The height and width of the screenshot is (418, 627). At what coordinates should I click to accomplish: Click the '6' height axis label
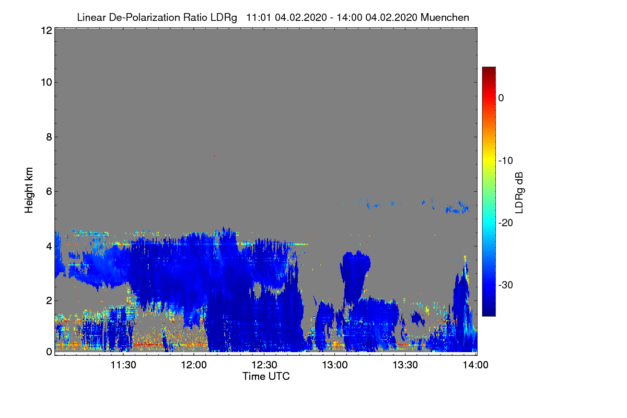click(48, 191)
